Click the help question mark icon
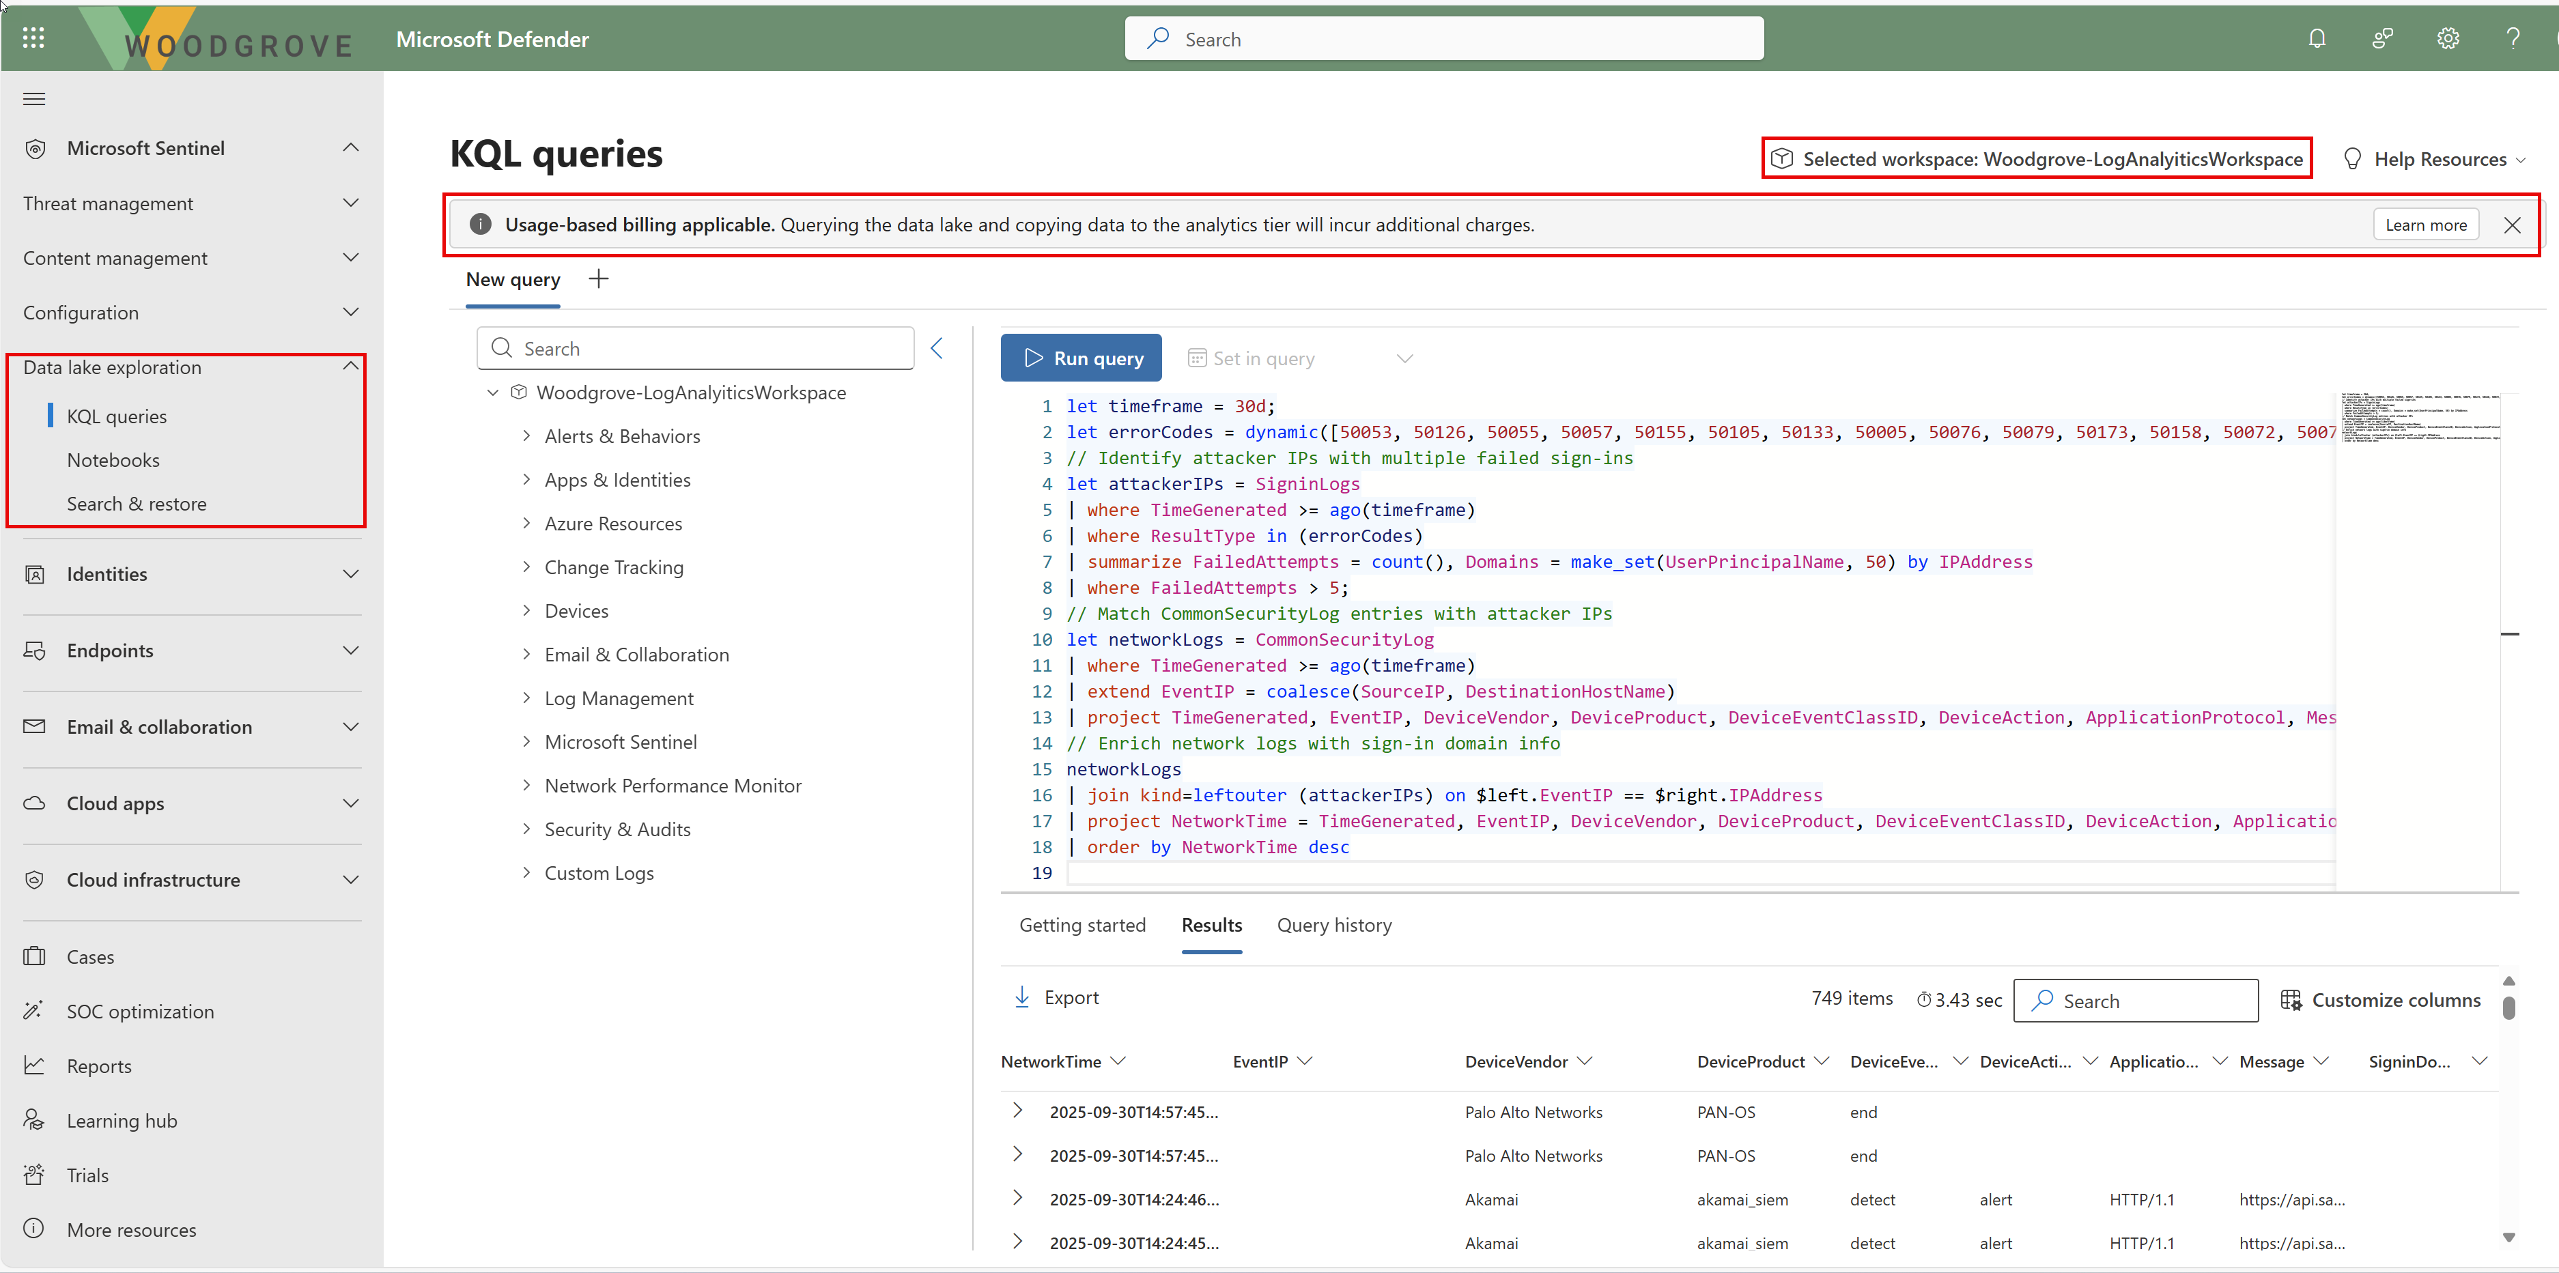This screenshot has height=1273, width=2559. (x=2513, y=39)
